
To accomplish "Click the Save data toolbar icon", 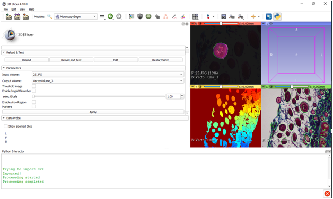I will click(x=25, y=16).
